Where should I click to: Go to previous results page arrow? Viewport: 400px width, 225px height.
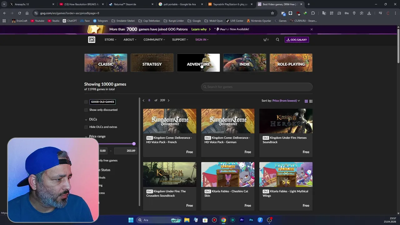tap(143, 100)
